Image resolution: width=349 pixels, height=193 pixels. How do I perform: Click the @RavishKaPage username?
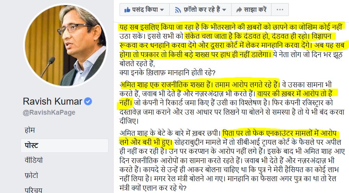49,113
